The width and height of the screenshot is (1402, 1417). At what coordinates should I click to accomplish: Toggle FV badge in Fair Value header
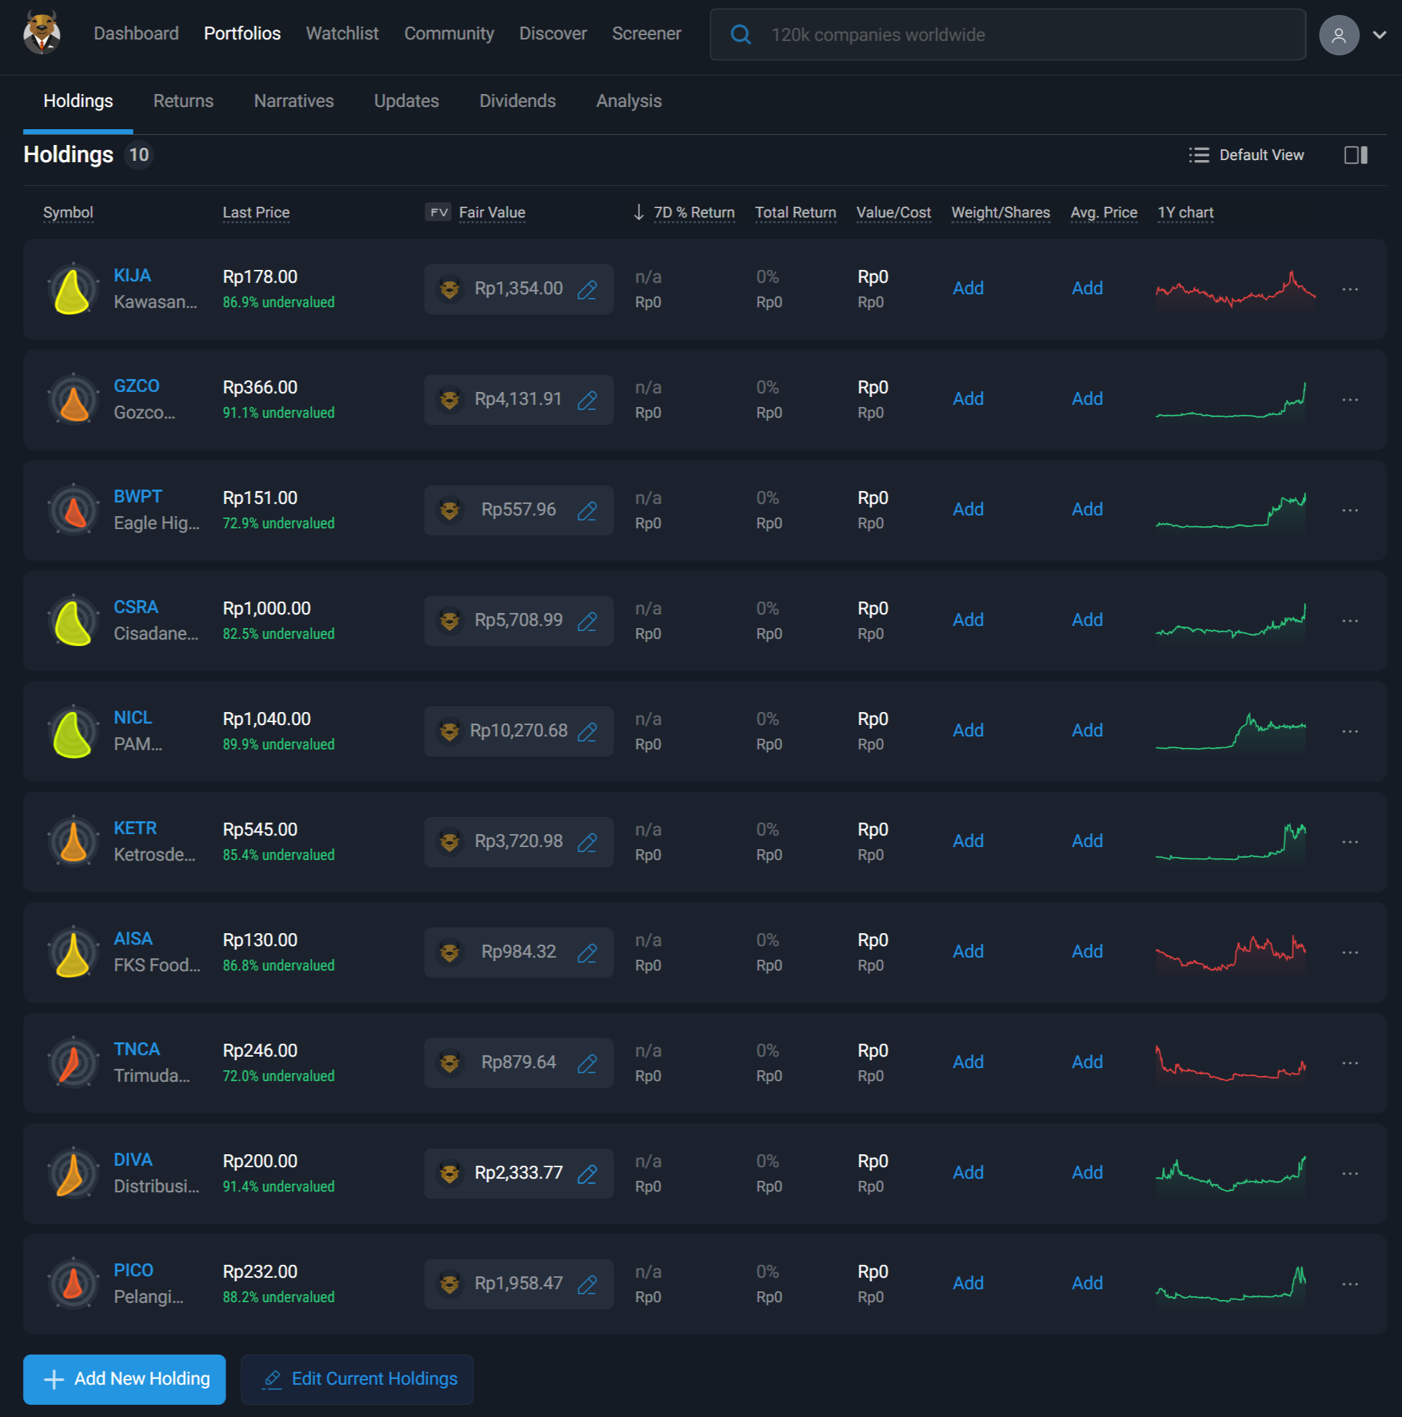tap(438, 212)
